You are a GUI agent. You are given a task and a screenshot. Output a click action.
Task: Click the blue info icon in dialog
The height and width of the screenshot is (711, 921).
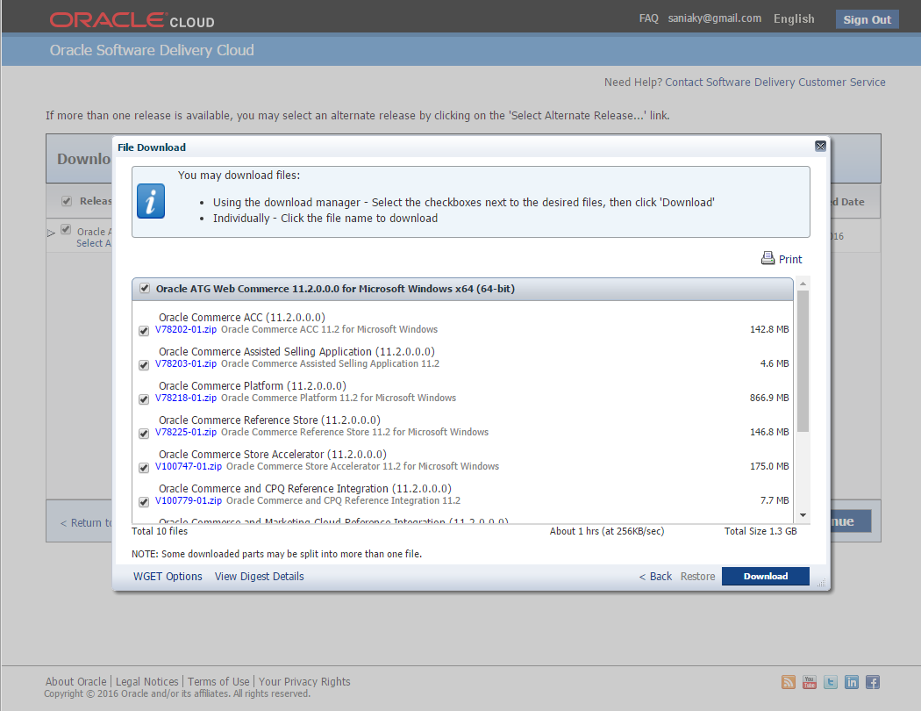pos(151,201)
